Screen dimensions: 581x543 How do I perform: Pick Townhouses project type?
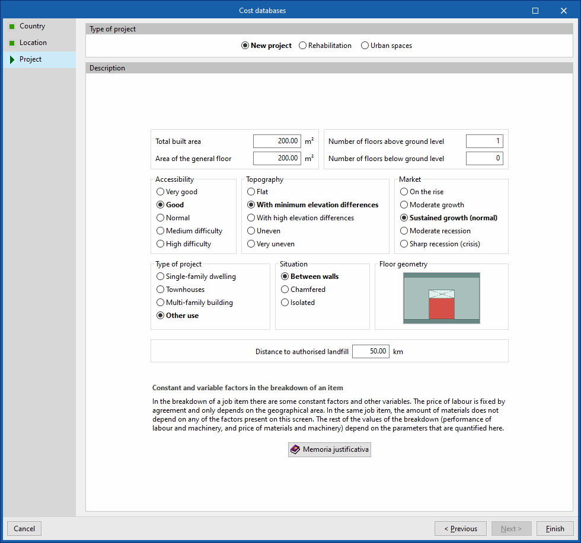(180, 290)
